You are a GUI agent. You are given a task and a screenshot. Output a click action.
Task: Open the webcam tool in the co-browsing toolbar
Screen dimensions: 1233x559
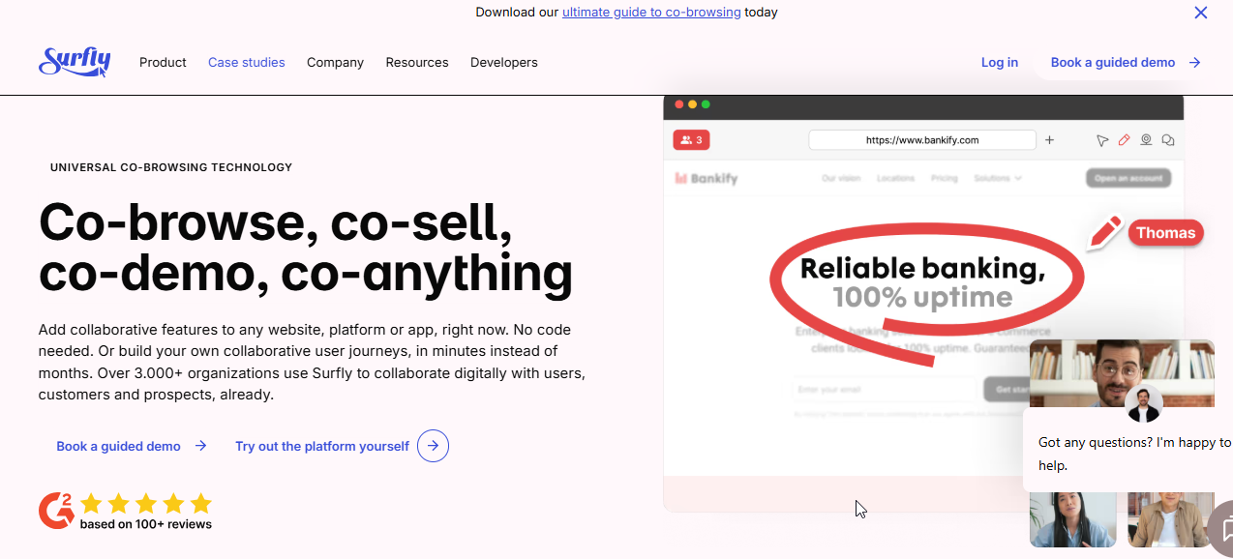pyautogui.click(x=1146, y=139)
